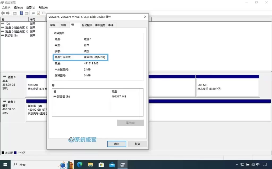Open Microsoft Edge from the taskbar
This screenshot has width=272, height=169.
[79, 164]
